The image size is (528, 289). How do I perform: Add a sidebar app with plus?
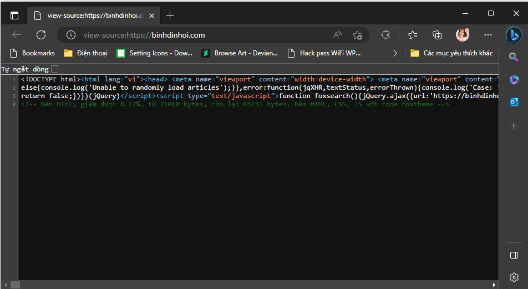point(514,126)
